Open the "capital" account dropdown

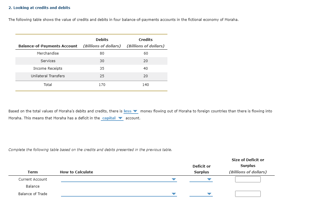click(112, 118)
